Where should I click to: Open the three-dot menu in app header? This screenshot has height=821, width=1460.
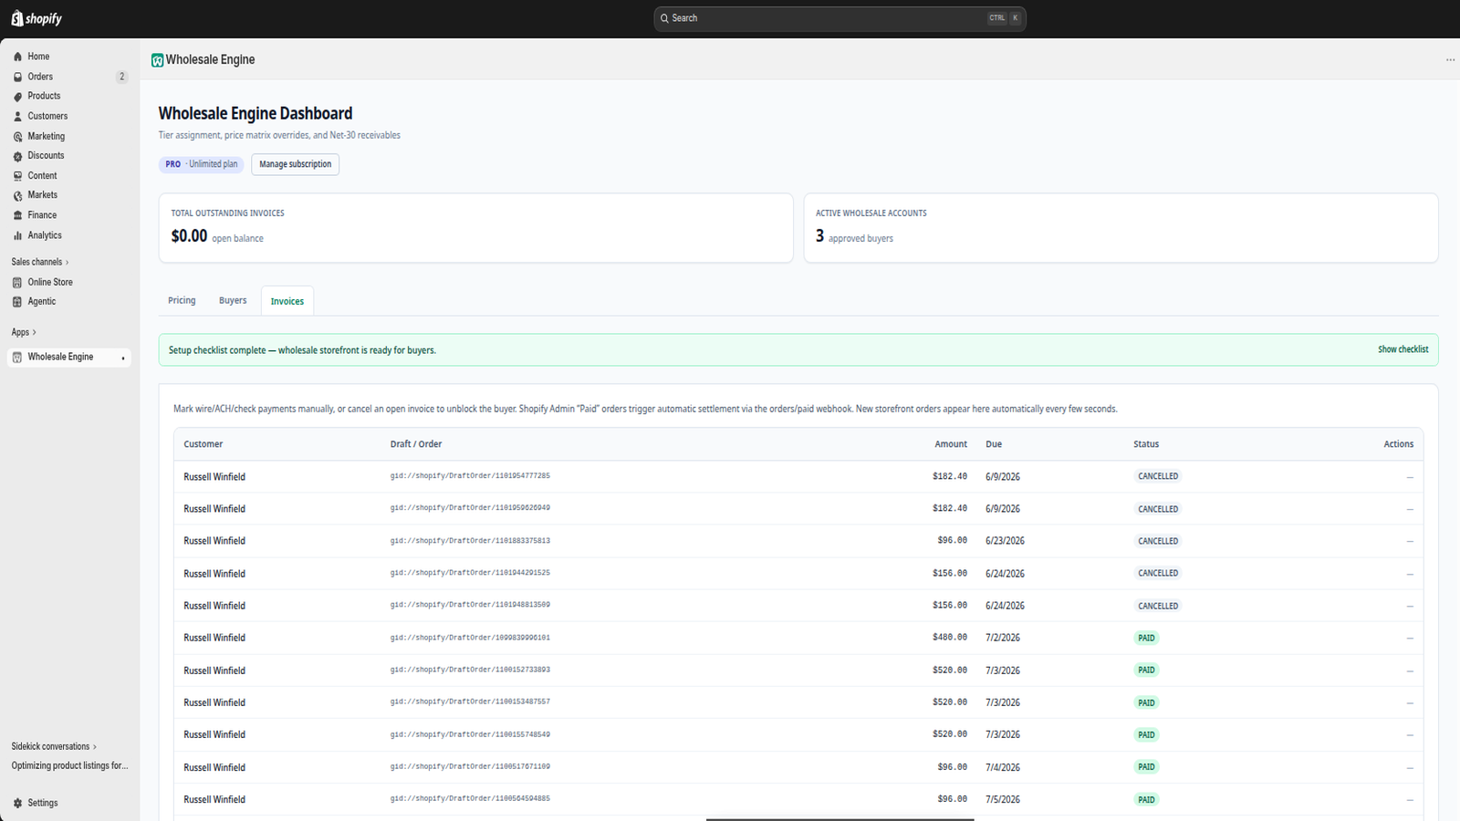pyautogui.click(x=1450, y=60)
